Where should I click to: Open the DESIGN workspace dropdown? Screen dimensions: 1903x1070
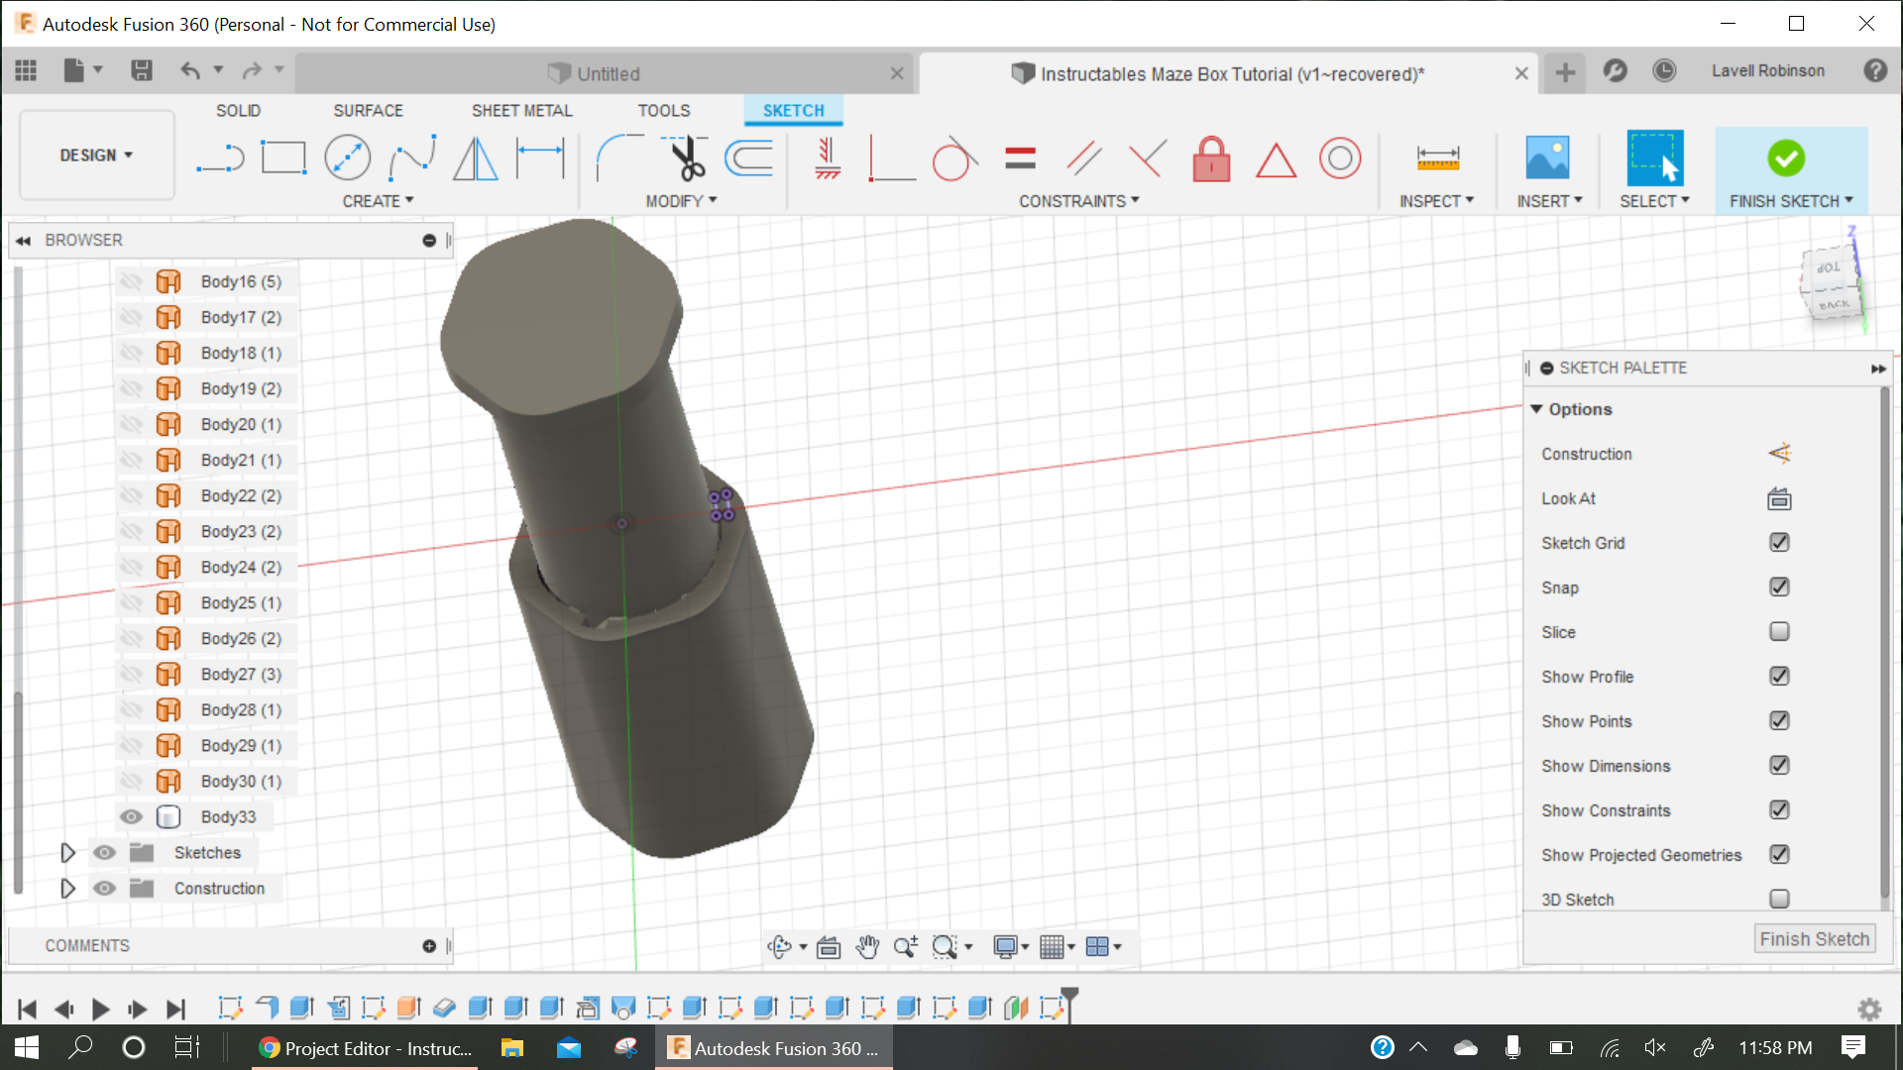(96, 156)
